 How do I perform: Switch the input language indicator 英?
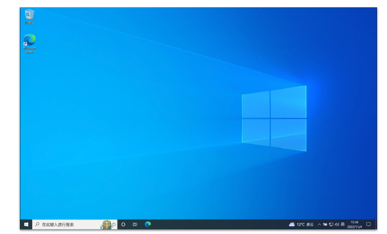pyautogui.click(x=342, y=224)
